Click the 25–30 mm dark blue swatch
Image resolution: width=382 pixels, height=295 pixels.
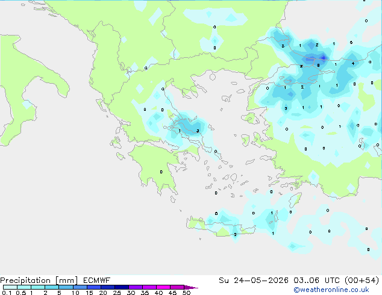tap(122, 287)
